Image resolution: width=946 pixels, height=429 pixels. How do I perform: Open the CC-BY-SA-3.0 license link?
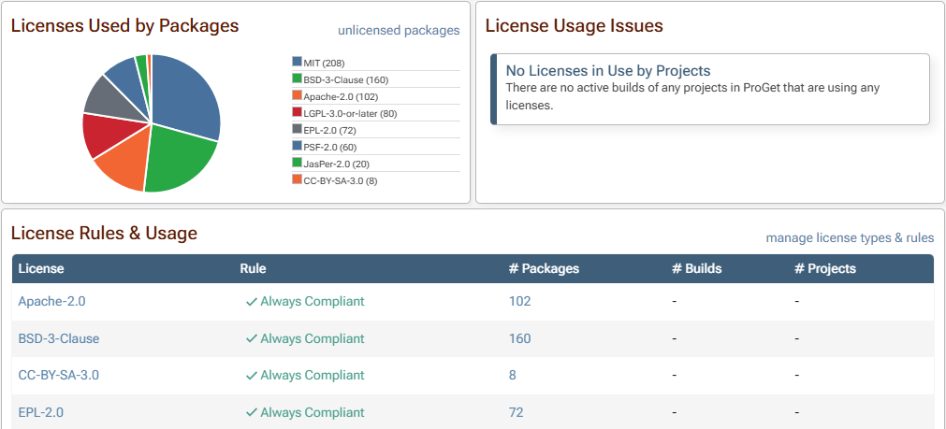[x=58, y=375]
